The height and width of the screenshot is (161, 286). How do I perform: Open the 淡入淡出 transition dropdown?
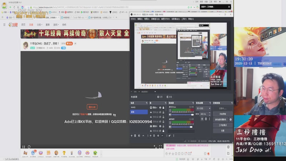coord(203,108)
